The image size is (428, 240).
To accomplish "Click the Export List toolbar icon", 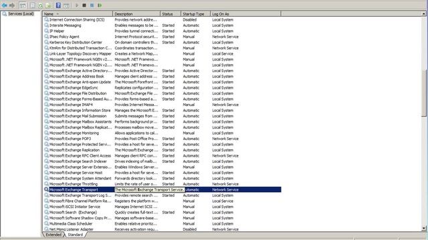I will pos(48,5).
